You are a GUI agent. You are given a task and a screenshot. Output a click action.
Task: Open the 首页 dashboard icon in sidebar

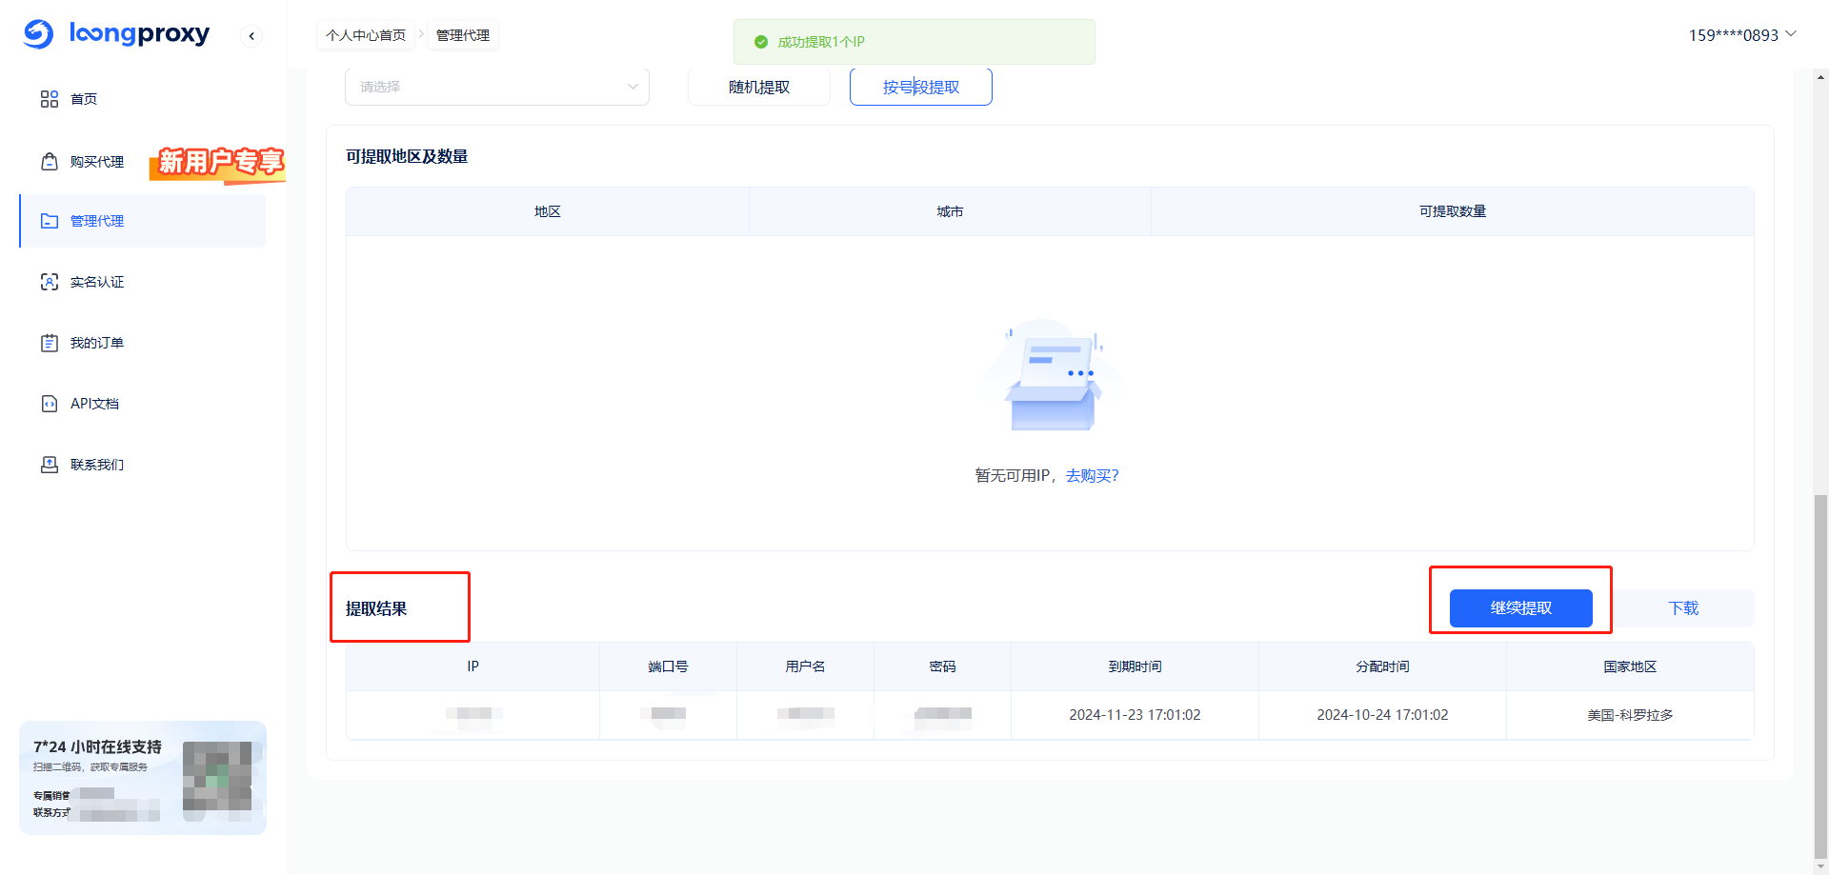(x=50, y=98)
